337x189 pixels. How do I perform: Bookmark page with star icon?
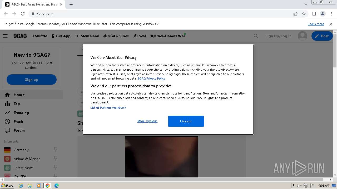tap(304, 14)
